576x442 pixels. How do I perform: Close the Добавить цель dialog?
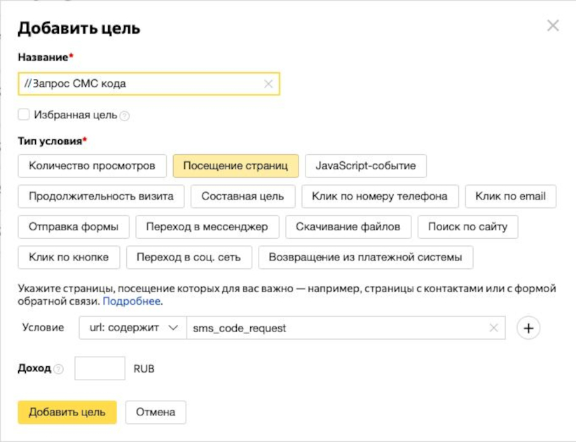pyautogui.click(x=553, y=26)
